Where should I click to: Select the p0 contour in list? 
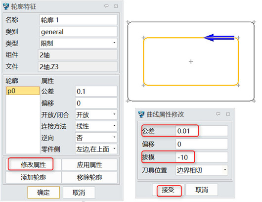coord(23,91)
